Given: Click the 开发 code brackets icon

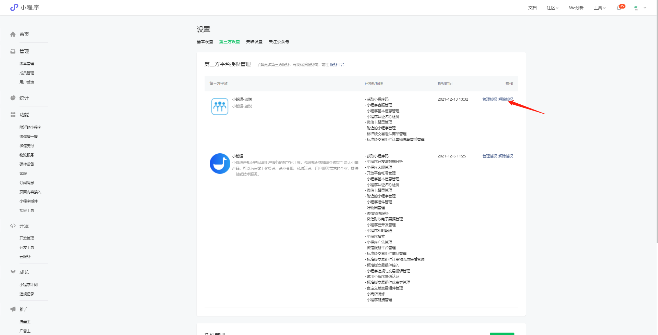Looking at the screenshot, I should pyautogui.click(x=13, y=226).
